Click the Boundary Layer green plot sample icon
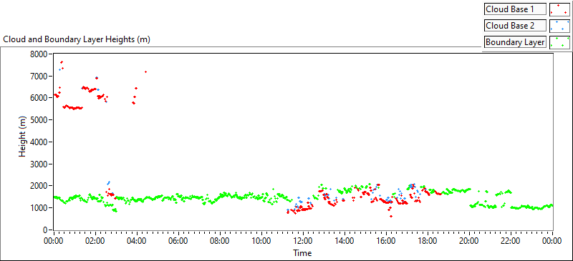573x261 pixels. coord(559,42)
